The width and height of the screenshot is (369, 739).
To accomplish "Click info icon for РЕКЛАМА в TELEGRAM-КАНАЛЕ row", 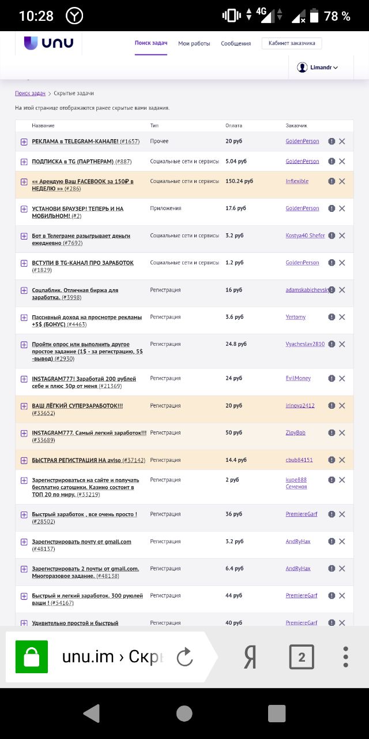I will coord(332,141).
